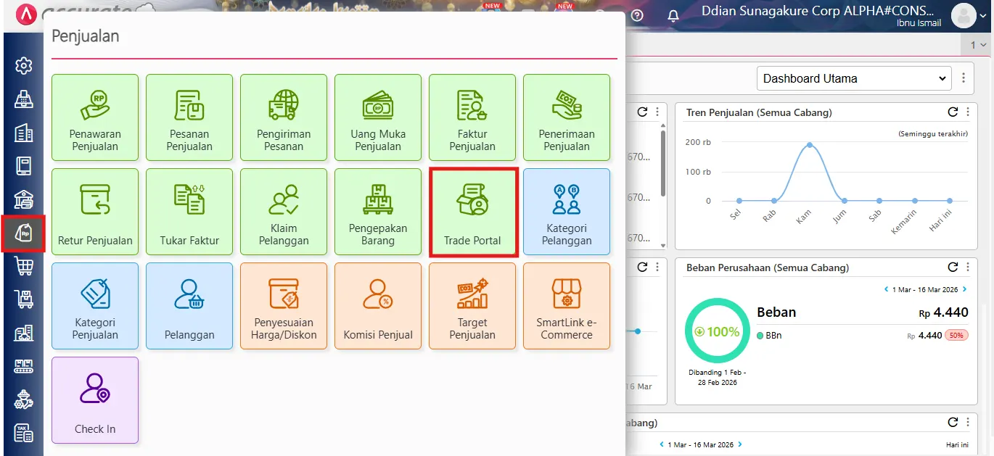The height and width of the screenshot is (456, 994).
Task: Open Penyesuaian Harga/Diskon
Action: (284, 305)
